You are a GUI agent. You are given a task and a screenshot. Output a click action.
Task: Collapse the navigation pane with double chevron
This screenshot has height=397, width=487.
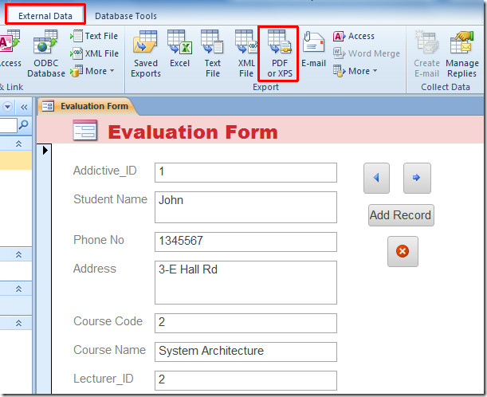tap(24, 107)
